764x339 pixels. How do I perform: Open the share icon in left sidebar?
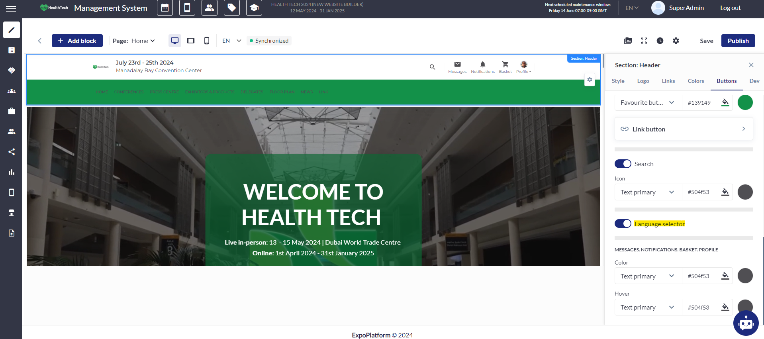12,152
